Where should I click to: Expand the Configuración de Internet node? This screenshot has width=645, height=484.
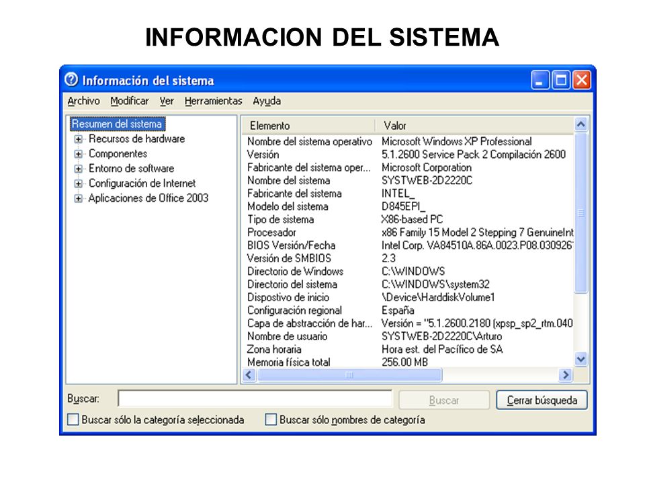78,184
